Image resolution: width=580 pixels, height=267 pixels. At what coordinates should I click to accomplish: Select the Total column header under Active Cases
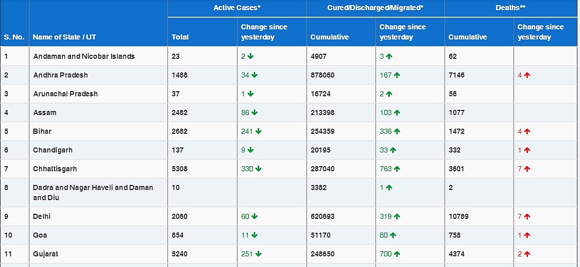(x=180, y=37)
